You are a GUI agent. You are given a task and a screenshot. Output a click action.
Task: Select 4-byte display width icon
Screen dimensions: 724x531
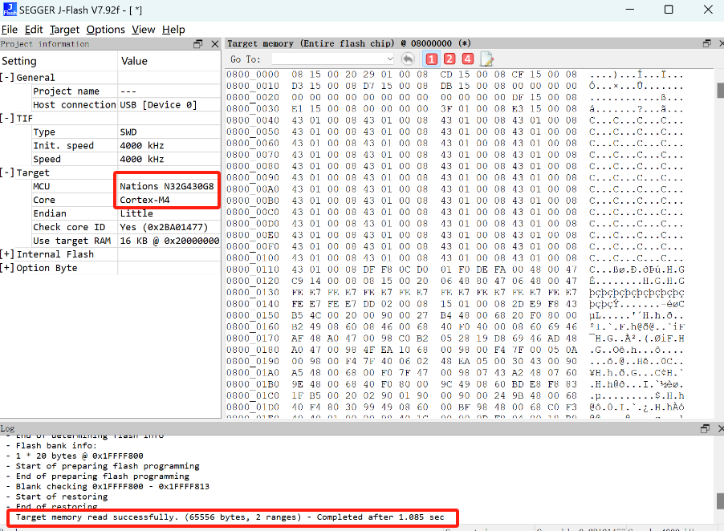468,59
